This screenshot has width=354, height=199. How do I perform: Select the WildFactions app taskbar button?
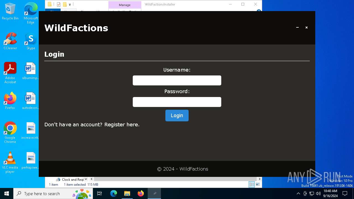tap(154, 193)
